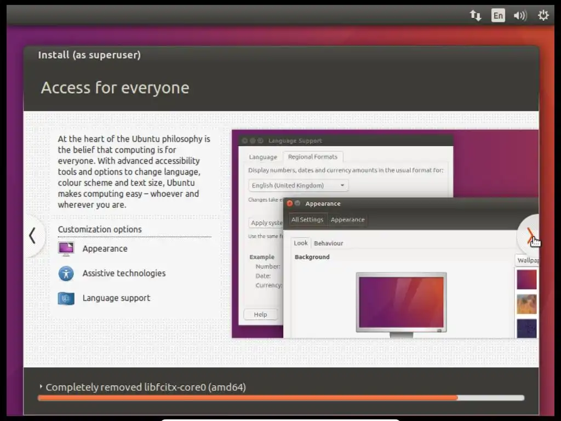Click the Assistive technologies label
The image size is (561, 421).
click(x=124, y=274)
